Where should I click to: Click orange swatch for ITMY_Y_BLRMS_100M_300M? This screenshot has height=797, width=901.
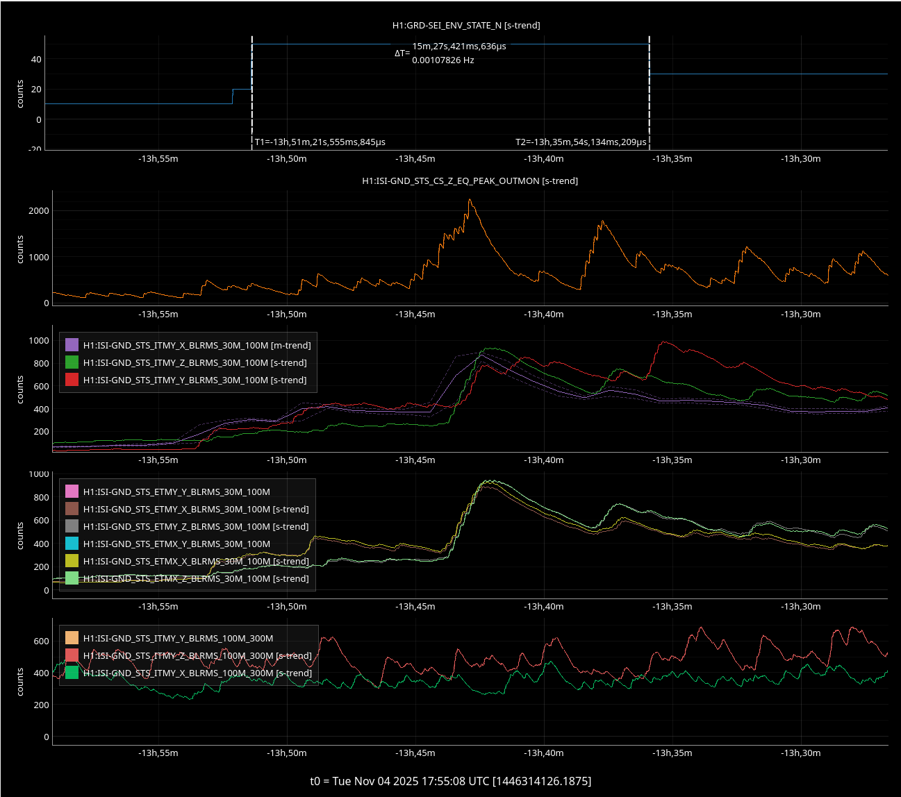click(72, 638)
